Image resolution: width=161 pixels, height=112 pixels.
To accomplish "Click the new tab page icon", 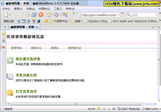I will [x=6, y=15].
